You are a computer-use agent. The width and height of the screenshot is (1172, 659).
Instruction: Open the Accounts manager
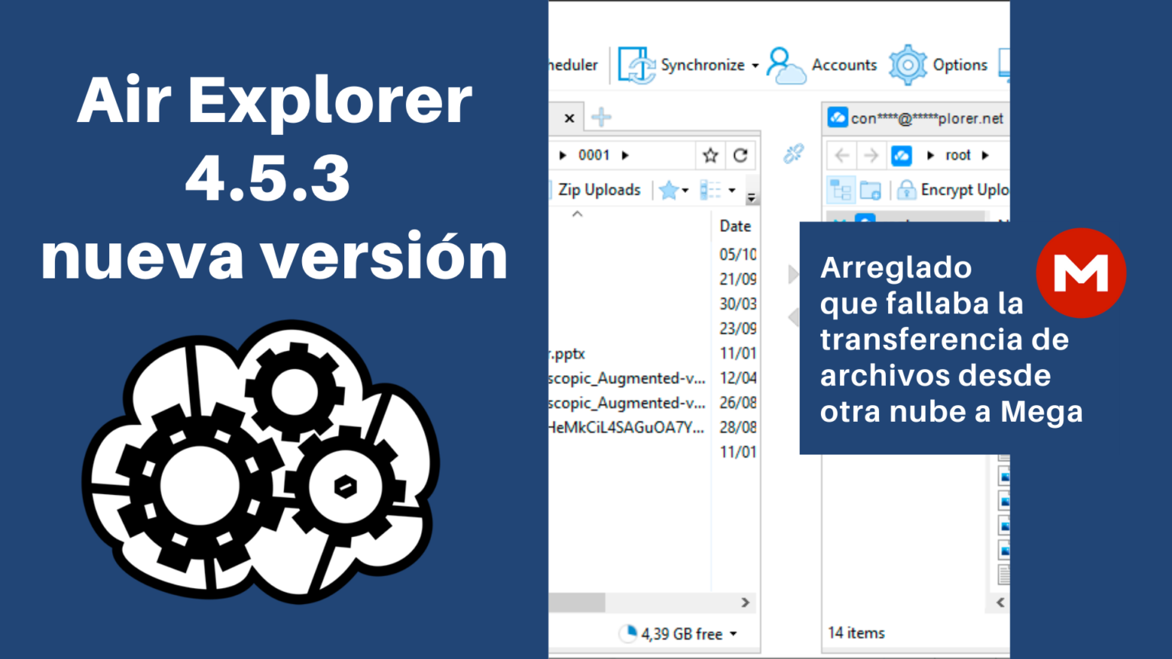pyautogui.click(x=786, y=65)
